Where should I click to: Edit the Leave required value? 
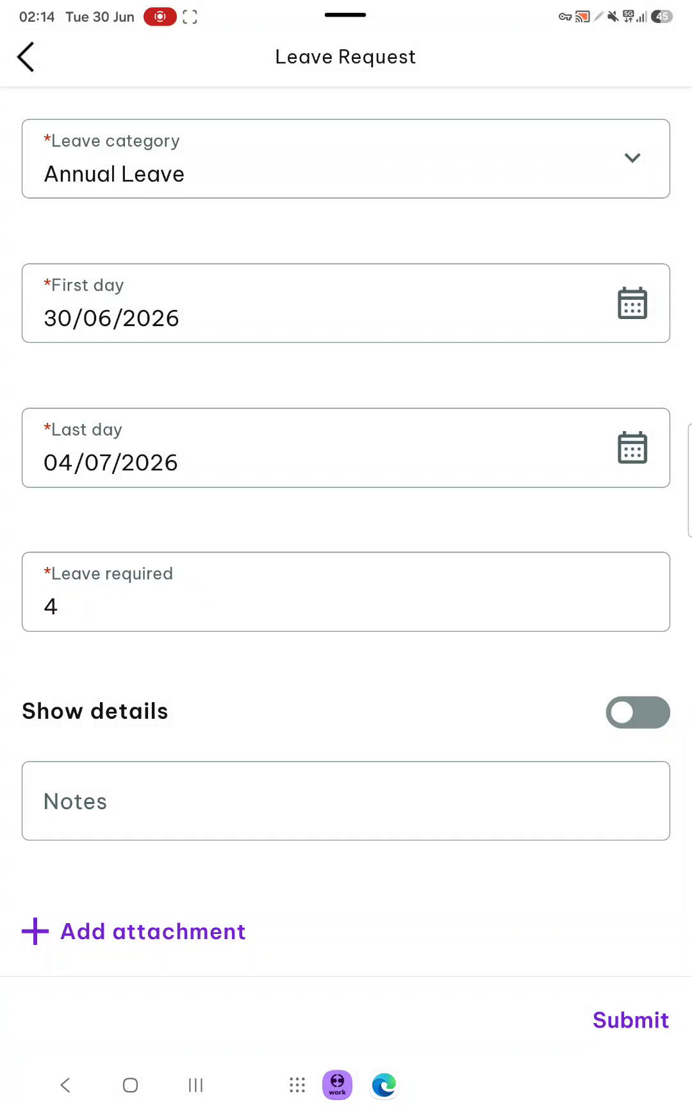pyautogui.click(x=346, y=592)
